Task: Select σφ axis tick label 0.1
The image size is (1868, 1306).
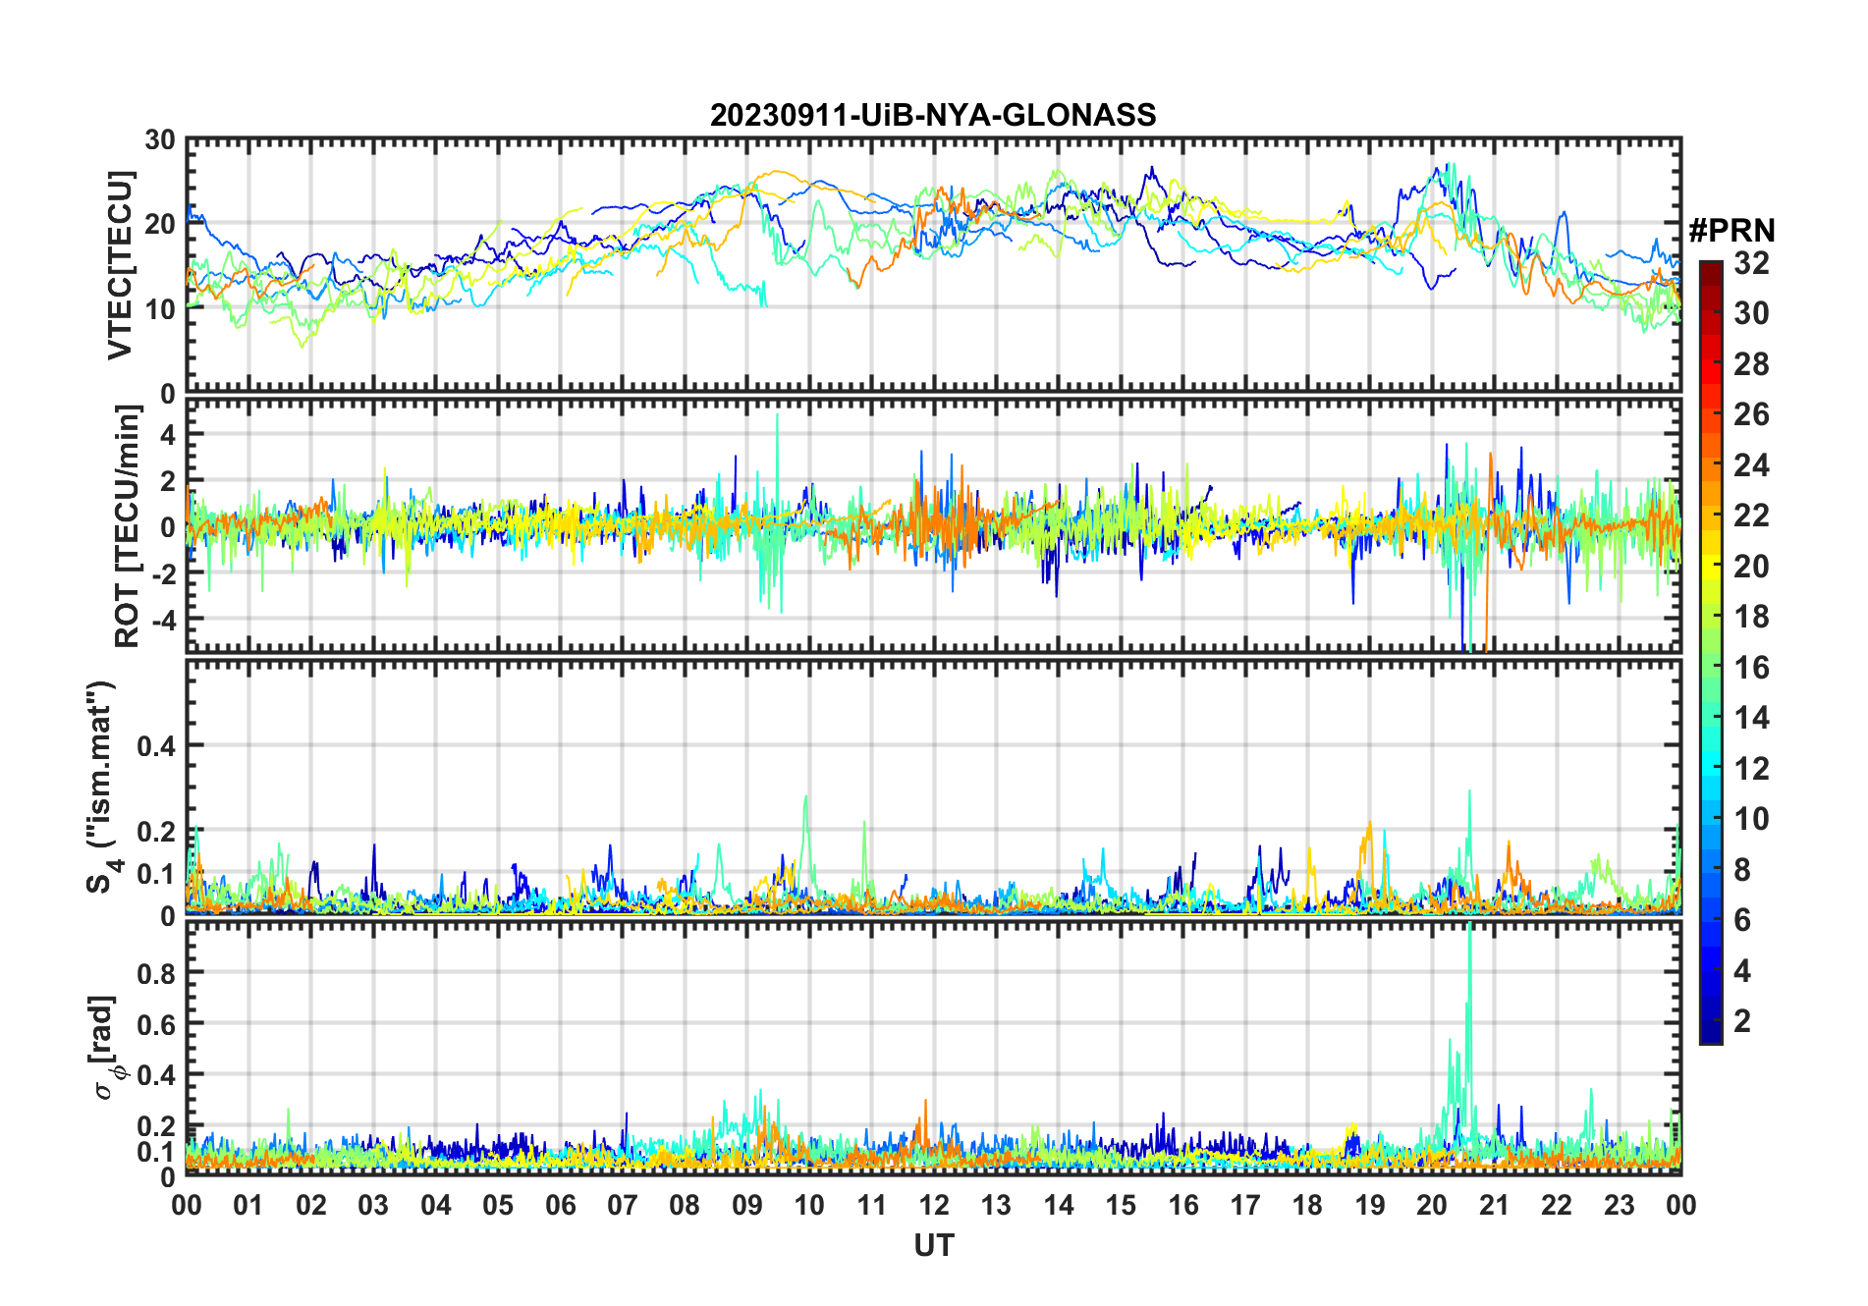Action: (x=157, y=1151)
